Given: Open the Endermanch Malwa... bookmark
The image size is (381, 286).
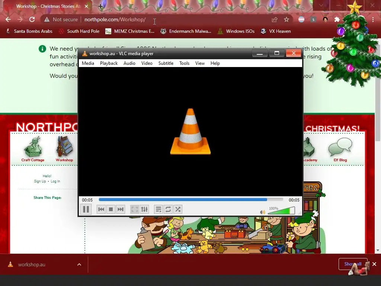Looking at the screenshot, I should 186,31.
